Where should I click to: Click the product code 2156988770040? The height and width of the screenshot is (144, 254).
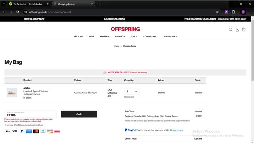[x=31, y=95]
